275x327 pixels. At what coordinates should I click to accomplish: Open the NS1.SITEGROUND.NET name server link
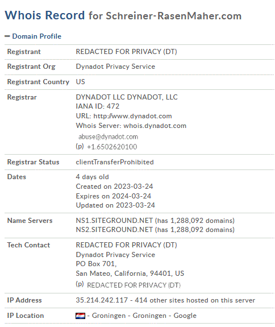[114, 221]
